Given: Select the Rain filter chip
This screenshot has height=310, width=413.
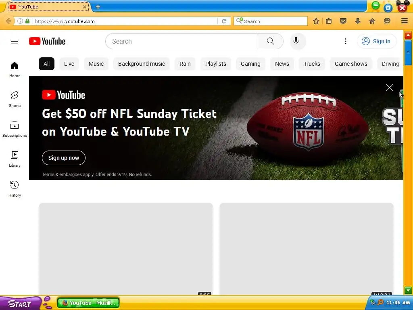Looking at the screenshot, I should pyautogui.click(x=185, y=64).
